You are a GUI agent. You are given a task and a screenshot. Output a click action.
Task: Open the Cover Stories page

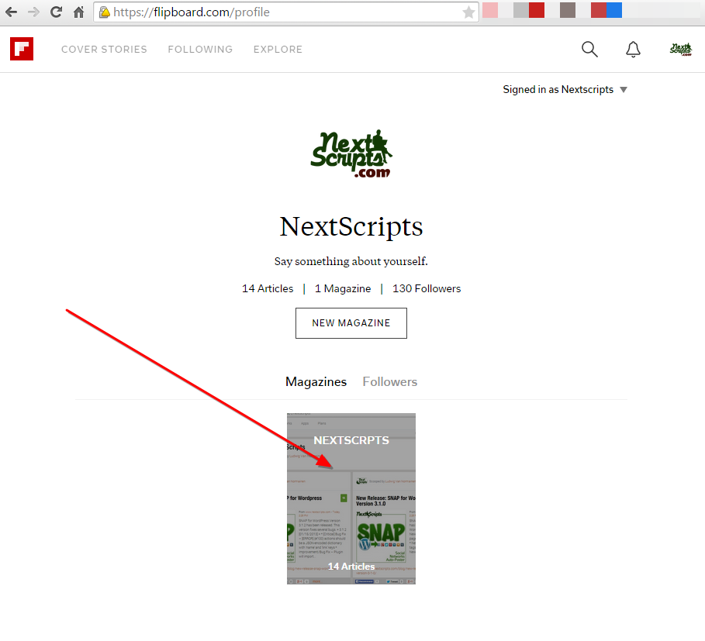(104, 50)
